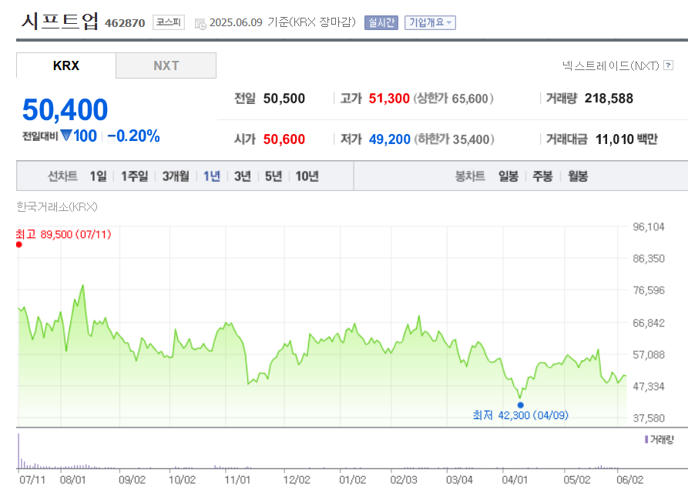The height and width of the screenshot is (503, 688).
Task: Click the blue dot marking the 최저 42,300 low
Action: click(521, 404)
